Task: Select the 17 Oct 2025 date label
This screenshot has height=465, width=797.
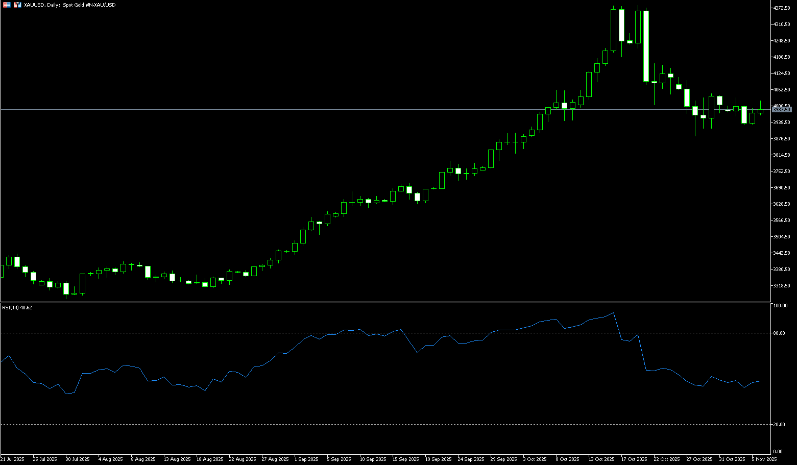Action: [634, 459]
